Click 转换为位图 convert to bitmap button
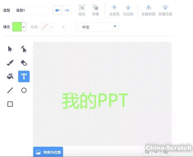Image resolution: width=193 pixels, height=157 pixels. point(48,152)
